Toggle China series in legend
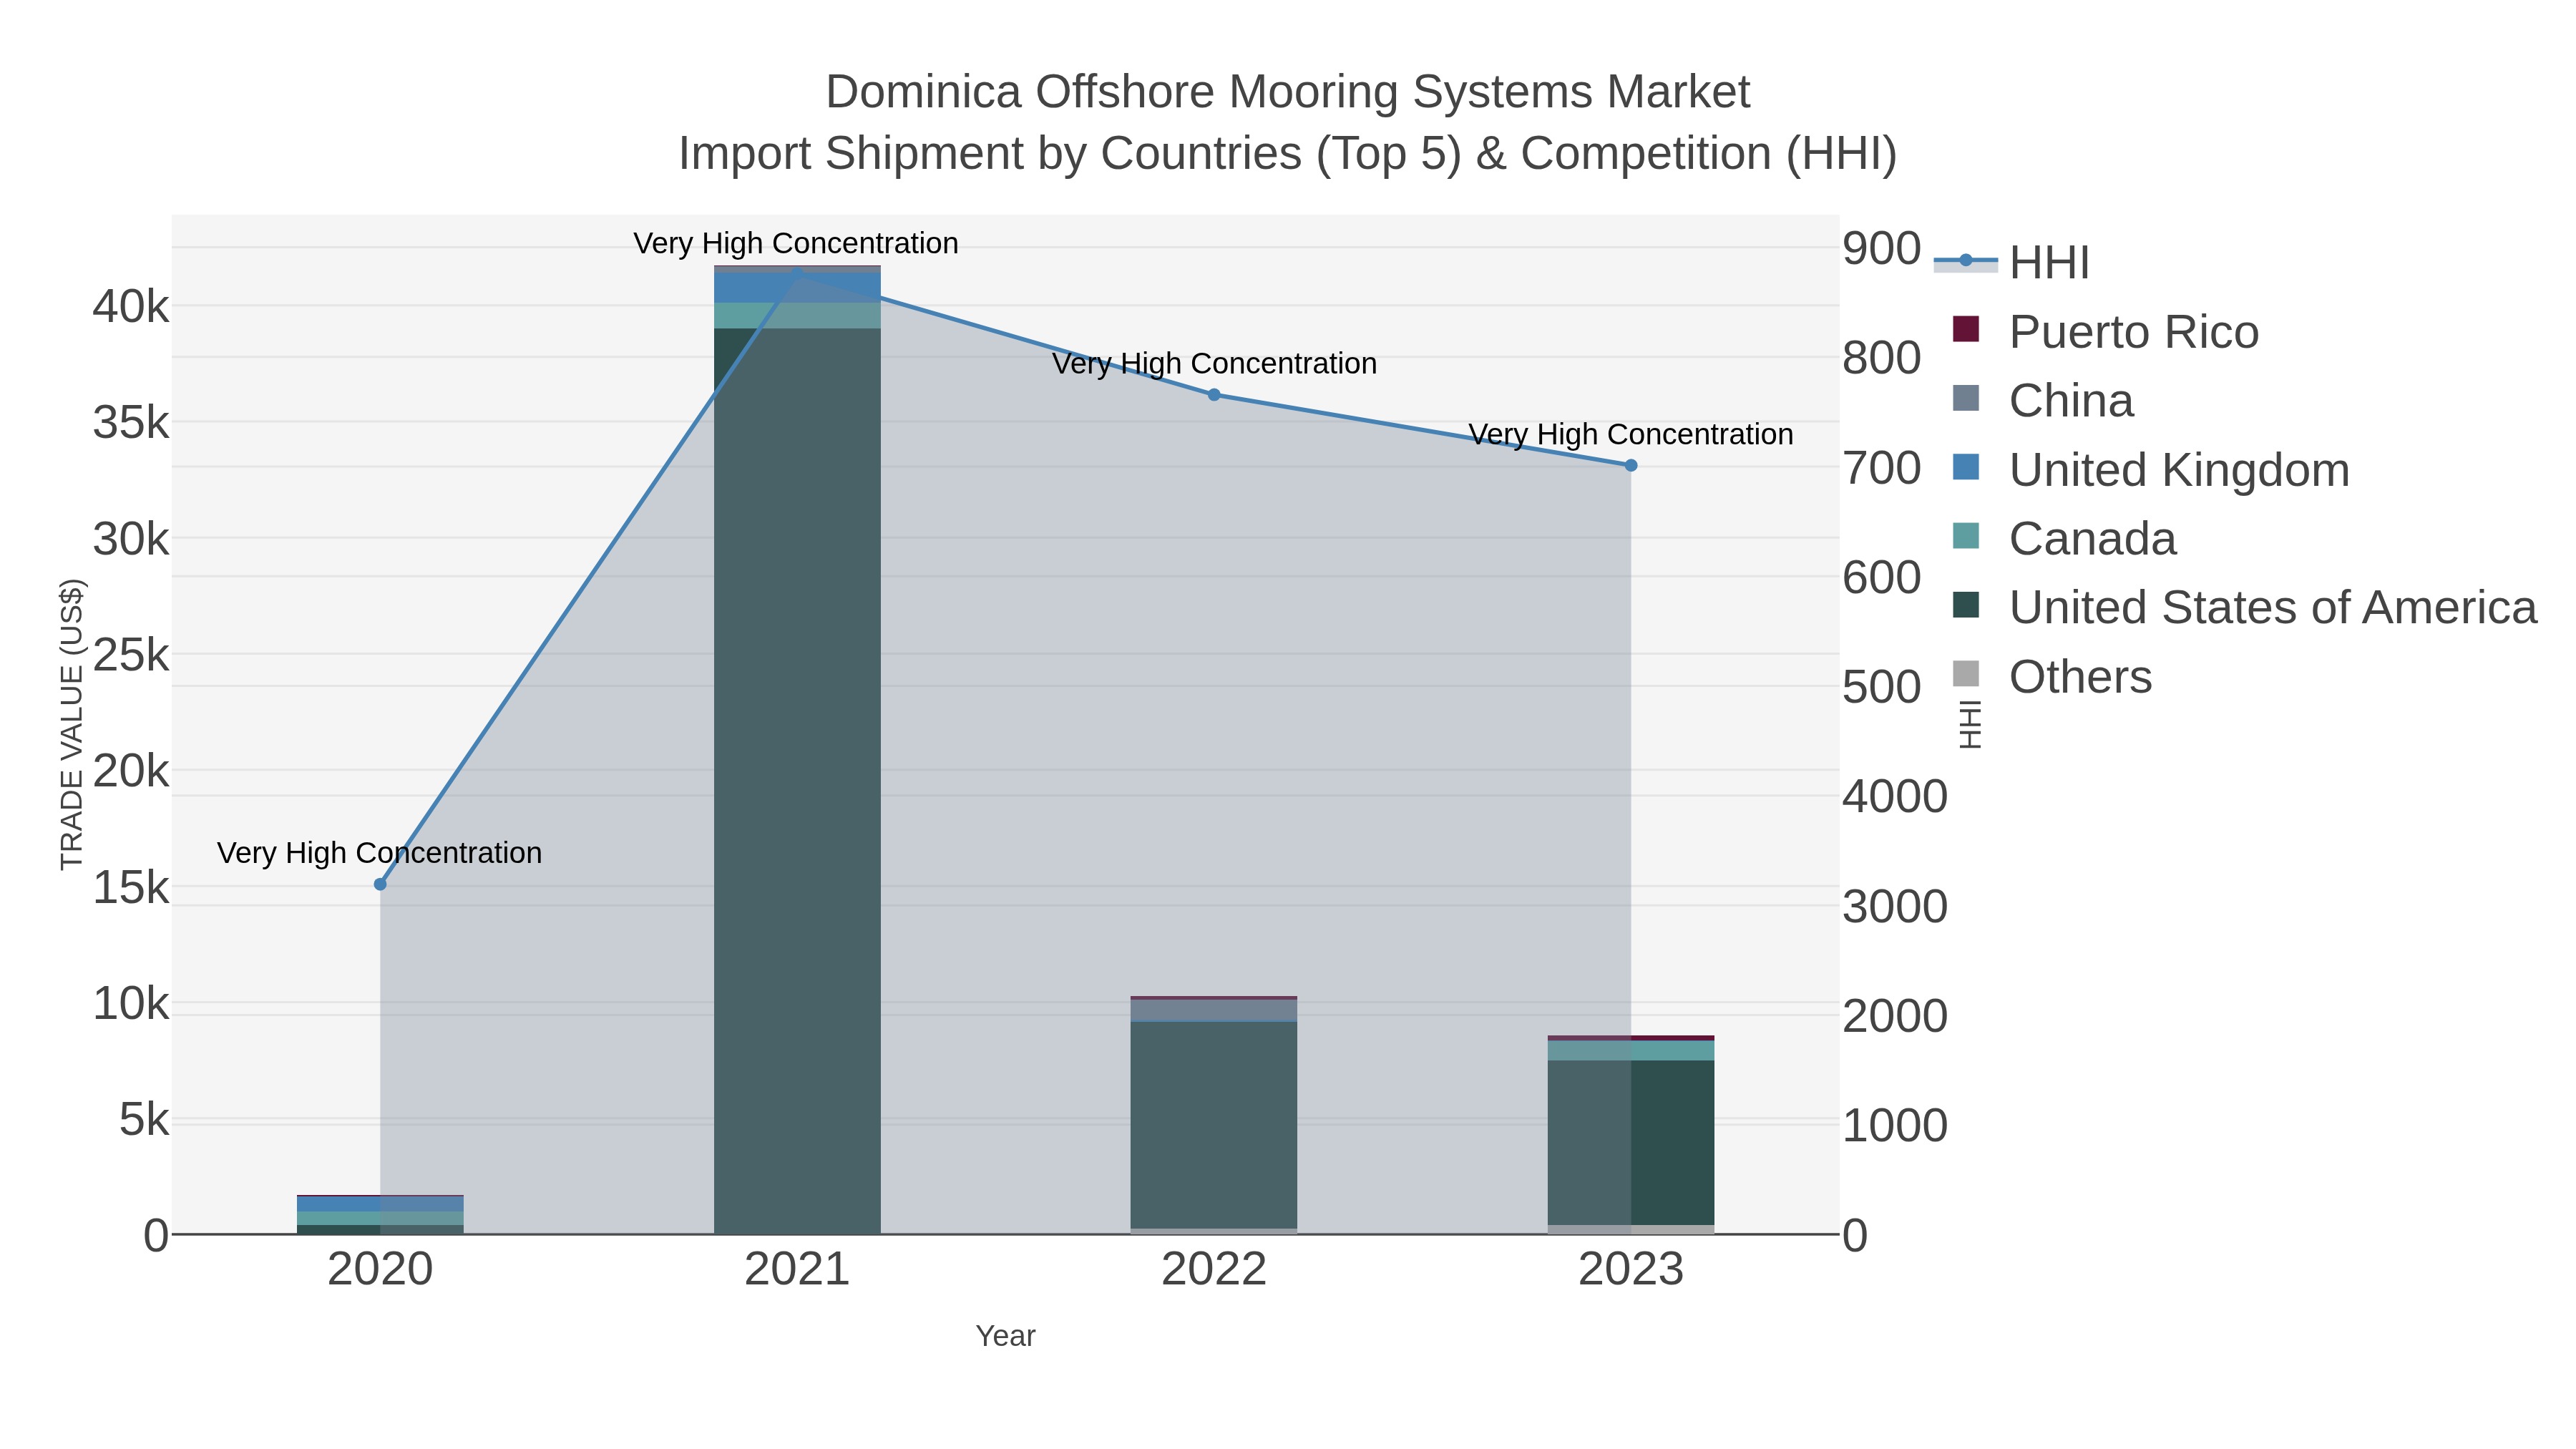 tap(2043, 400)
